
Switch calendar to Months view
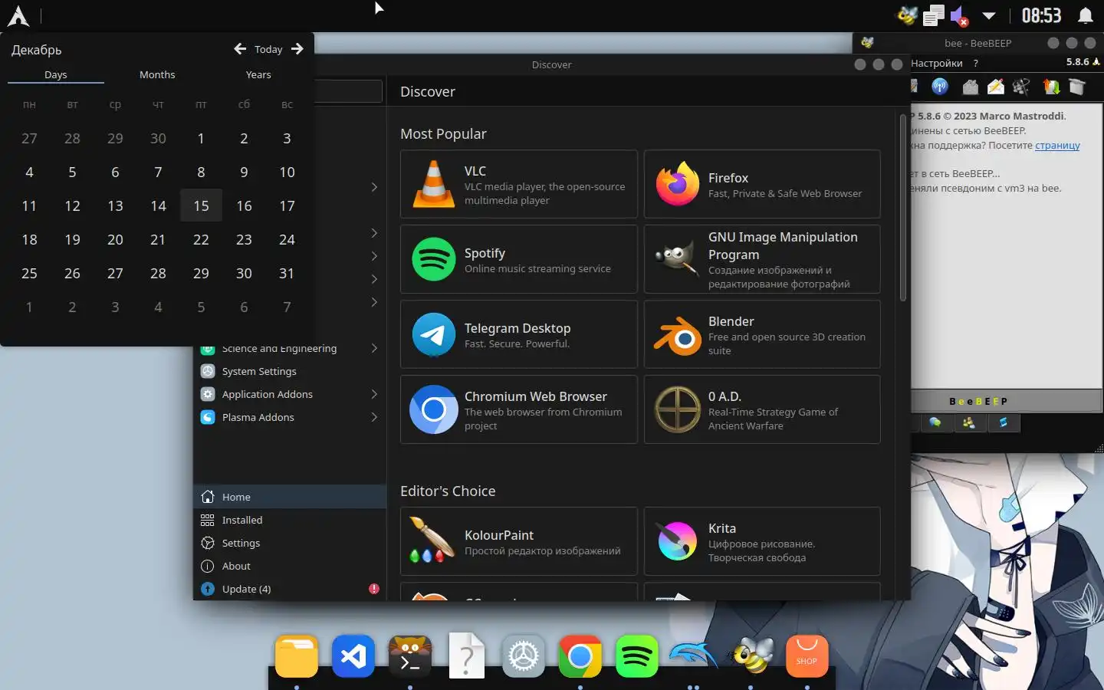click(157, 74)
